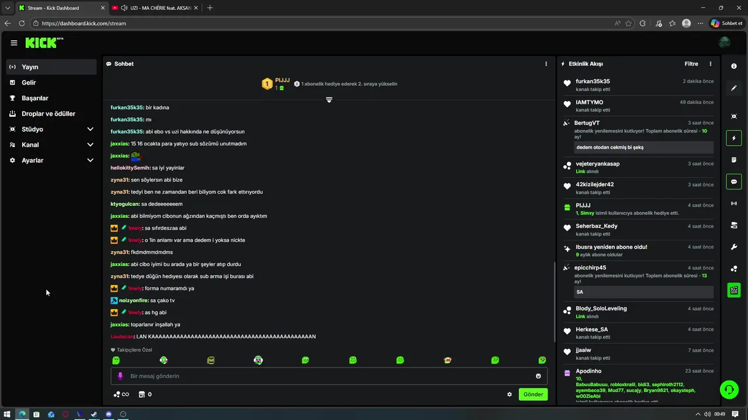Click the chat panel scrollbar
The width and height of the screenshot is (748, 420).
pos(554,302)
